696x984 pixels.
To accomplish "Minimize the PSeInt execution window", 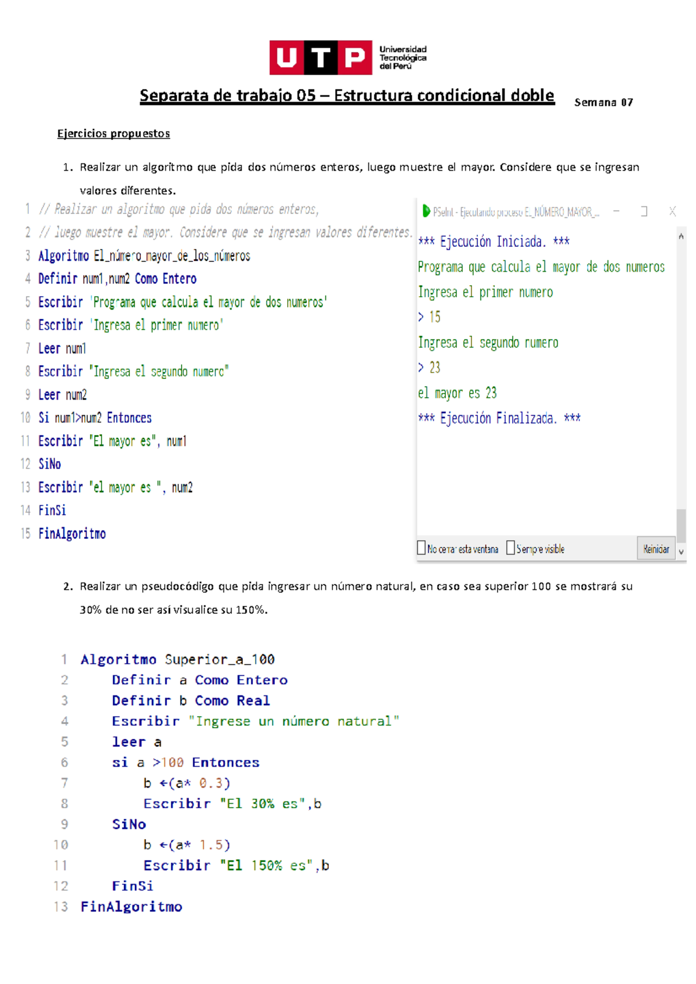I will (x=616, y=212).
